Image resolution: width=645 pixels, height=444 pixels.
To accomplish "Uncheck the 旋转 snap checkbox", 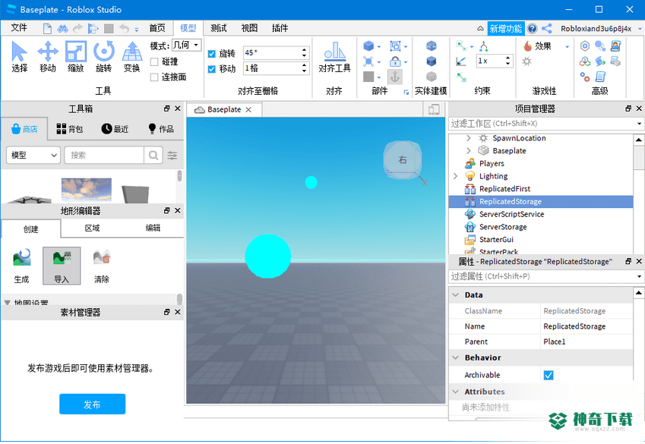I will (212, 53).
